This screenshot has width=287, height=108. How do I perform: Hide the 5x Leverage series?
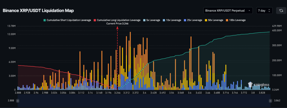pos(152,20)
